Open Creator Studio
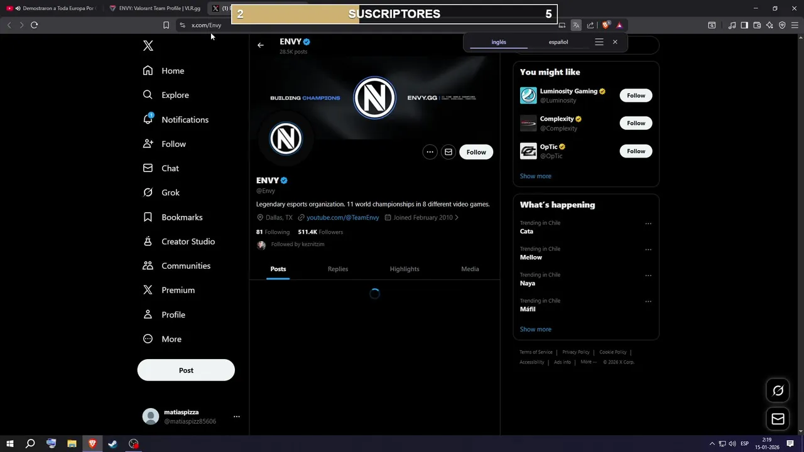804x452 pixels. 178,242
